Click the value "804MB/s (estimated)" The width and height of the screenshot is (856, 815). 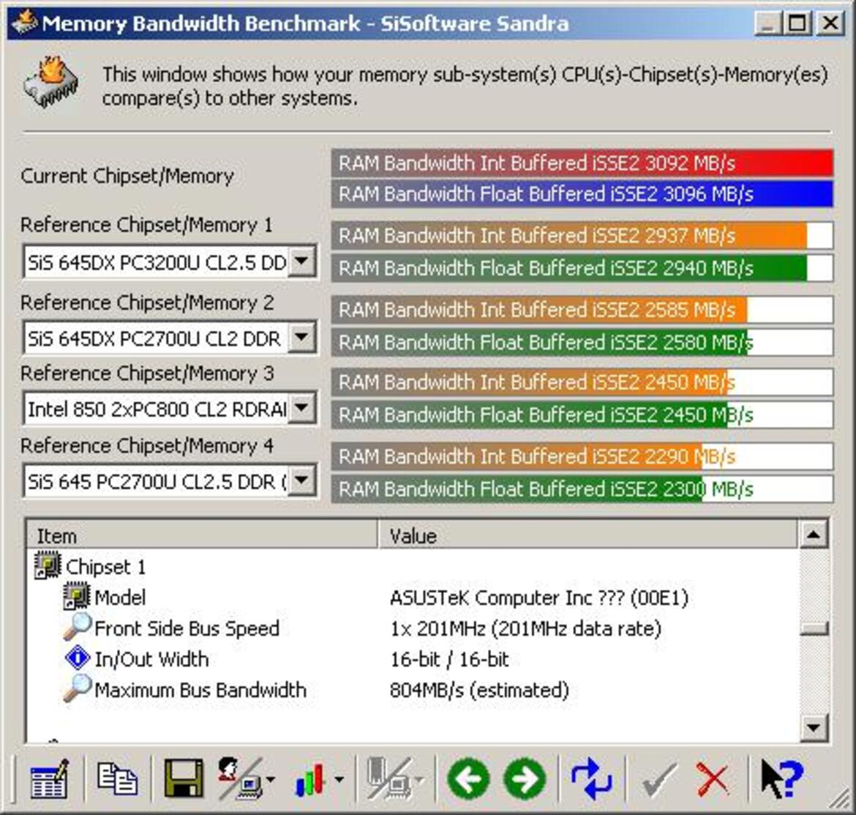(479, 689)
